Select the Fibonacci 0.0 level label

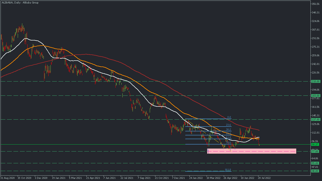[x=229, y=117]
